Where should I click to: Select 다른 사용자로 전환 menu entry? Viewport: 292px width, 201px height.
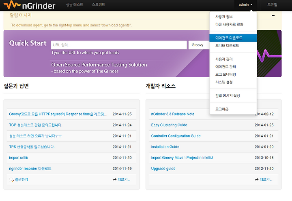[x=233, y=24]
